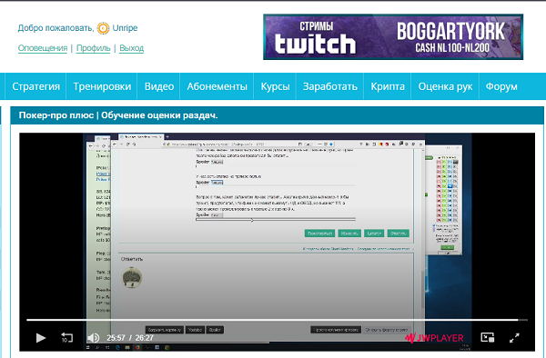Rewind the video 10 seconds

click(x=66, y=337)
